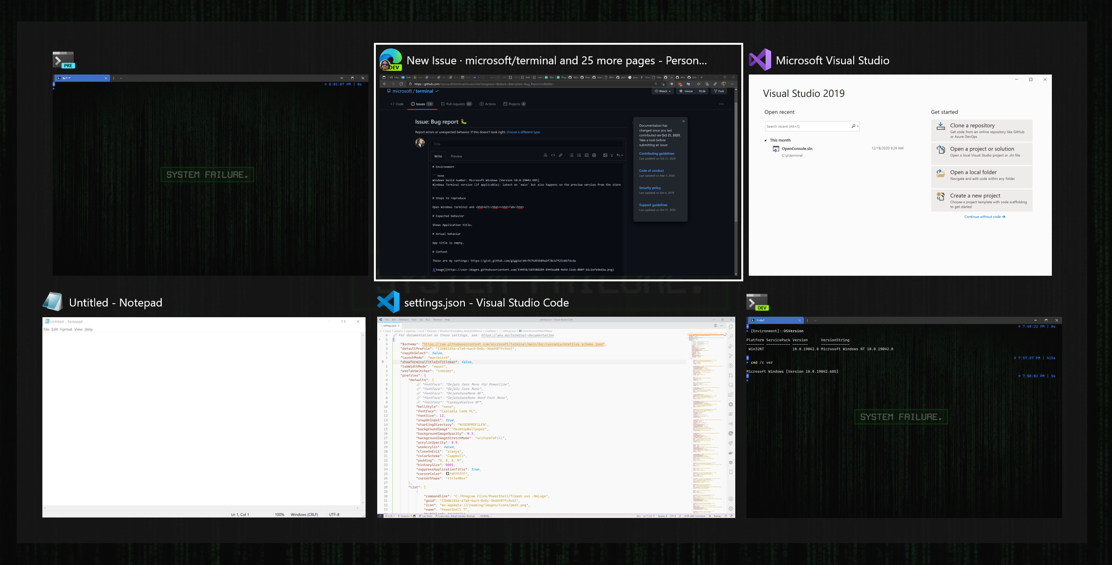Click the Visual Studio purple logo icon
1112x565 pixels.
click(760, 60)
